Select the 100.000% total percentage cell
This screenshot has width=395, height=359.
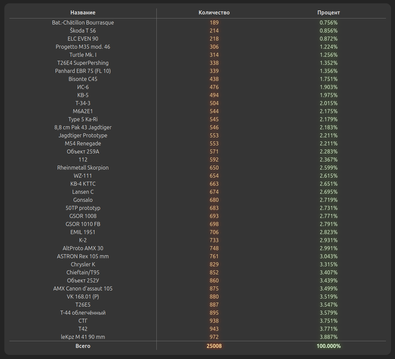(329, 346)
